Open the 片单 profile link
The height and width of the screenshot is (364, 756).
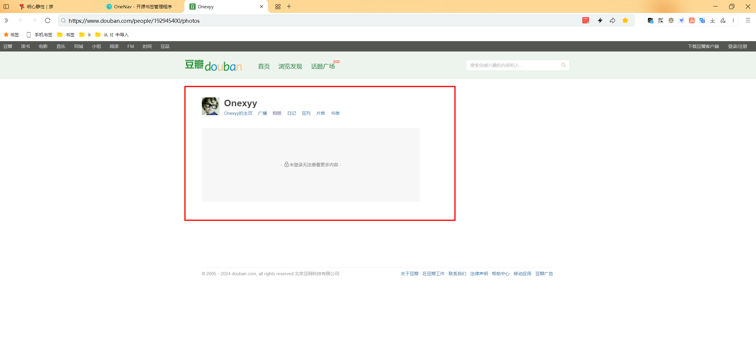[321, 113]
